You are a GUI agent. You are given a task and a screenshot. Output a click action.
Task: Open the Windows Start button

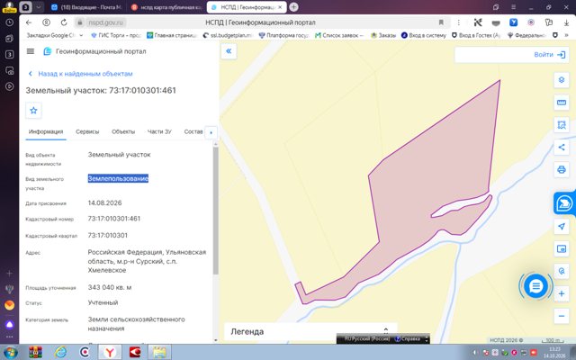(x=10, y=352)
